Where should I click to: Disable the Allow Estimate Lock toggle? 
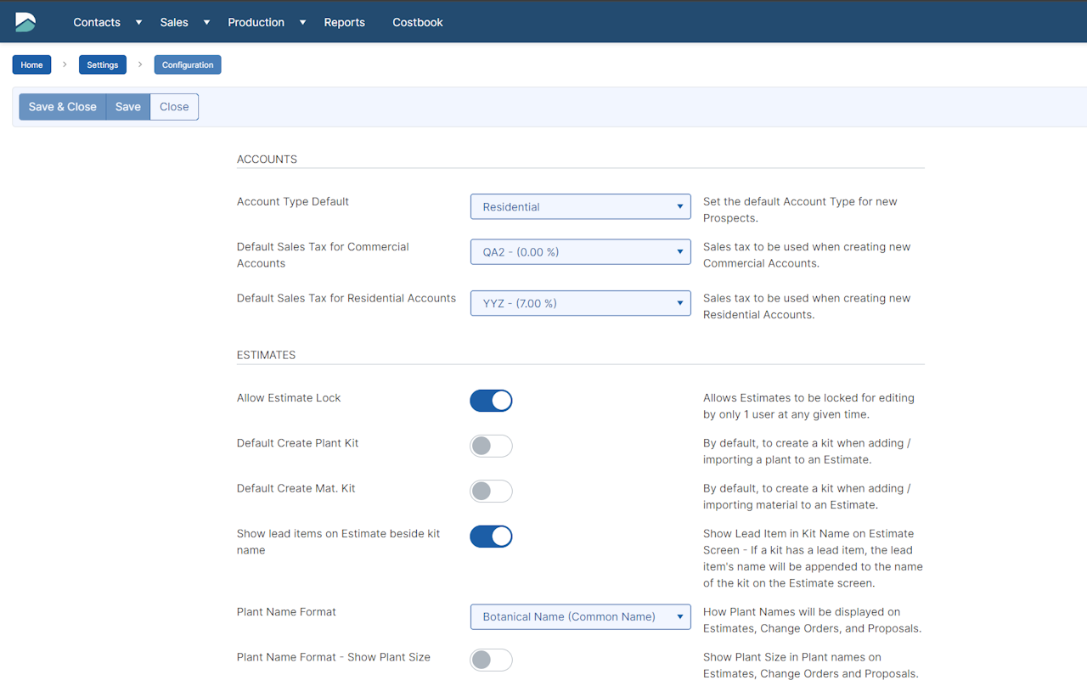pos(491,401)
